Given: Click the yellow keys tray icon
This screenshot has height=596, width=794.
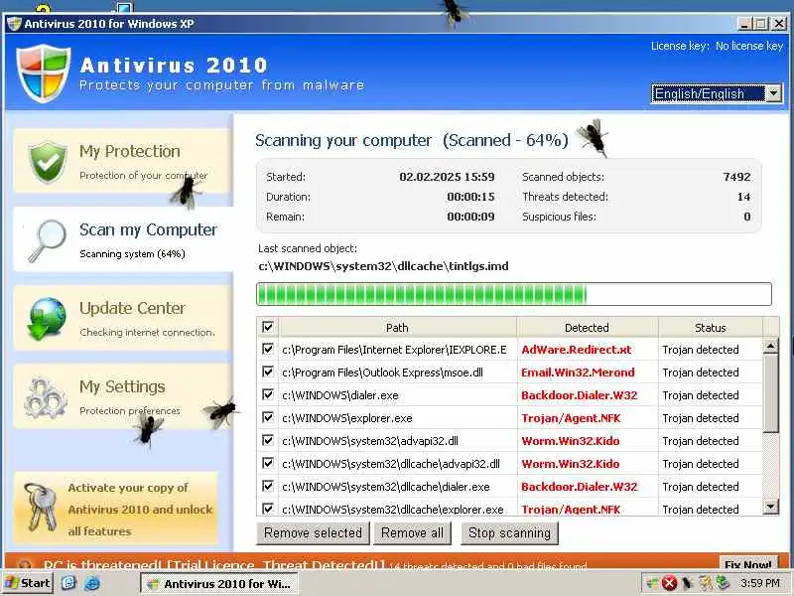Looking at the screenshot, I should click(706, 583).
